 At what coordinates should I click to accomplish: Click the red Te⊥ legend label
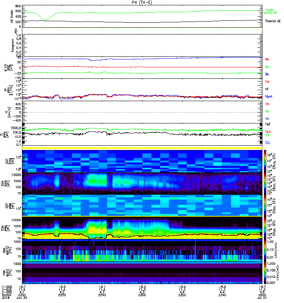[x=268, y=131]
